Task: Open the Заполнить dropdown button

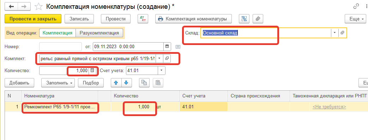Action: (58, 83)
